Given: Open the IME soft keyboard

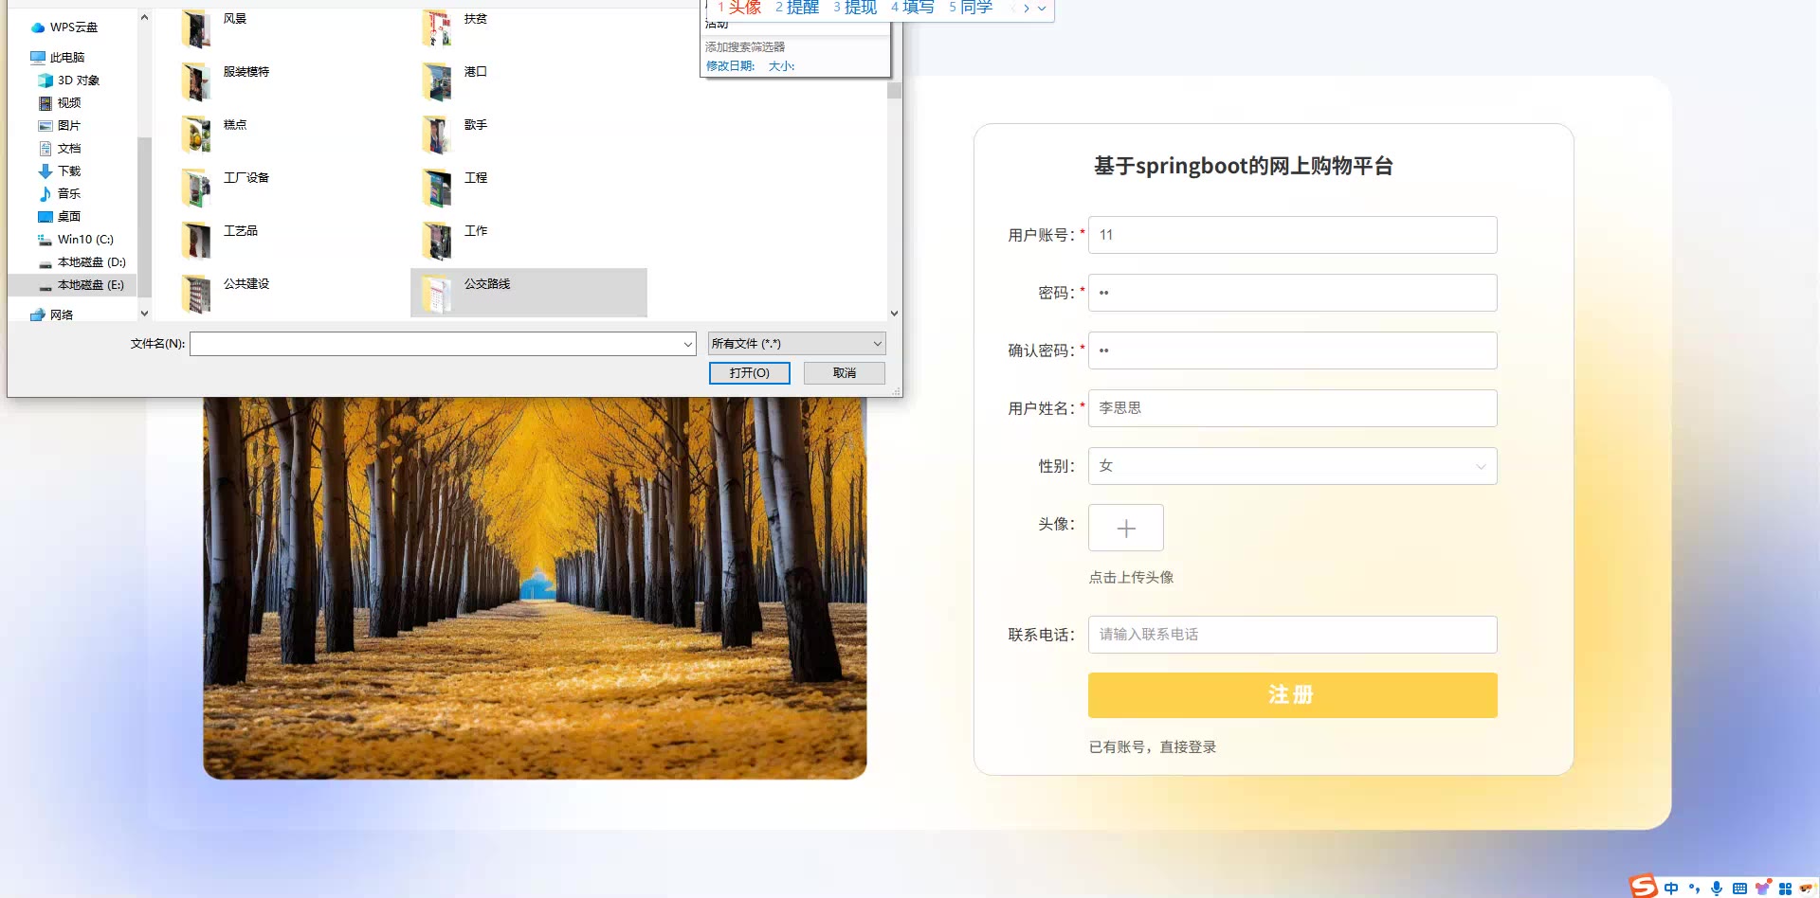Looking at the screenshot, I should (x=1739, y=889).
